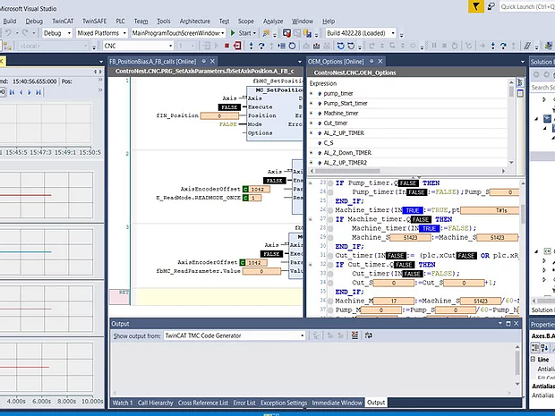The image size is (555, 416).
Task: Click the Output panel vertical scrollbar
Action: [517, 365]
